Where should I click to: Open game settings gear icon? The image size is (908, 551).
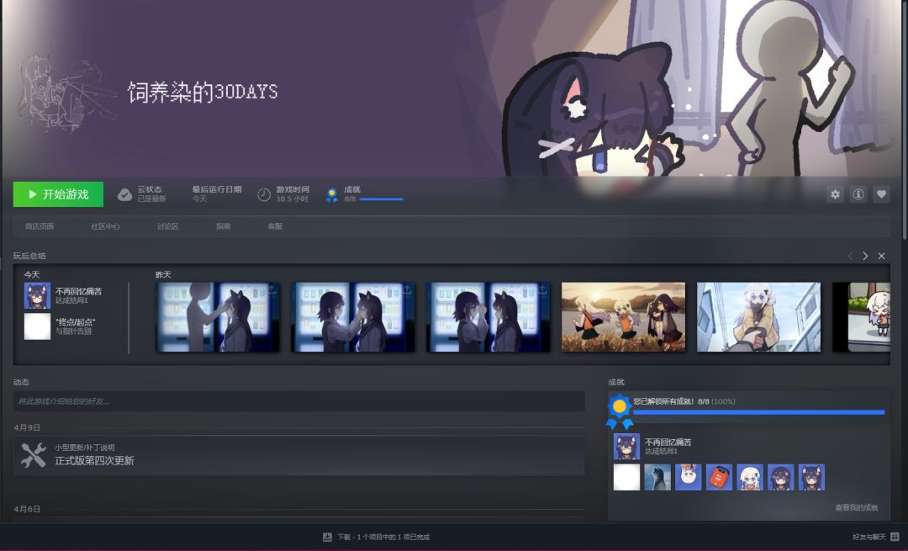pos(835,194)
